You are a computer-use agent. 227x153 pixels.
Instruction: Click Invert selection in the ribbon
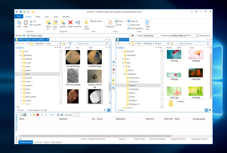tap(135, 29)
